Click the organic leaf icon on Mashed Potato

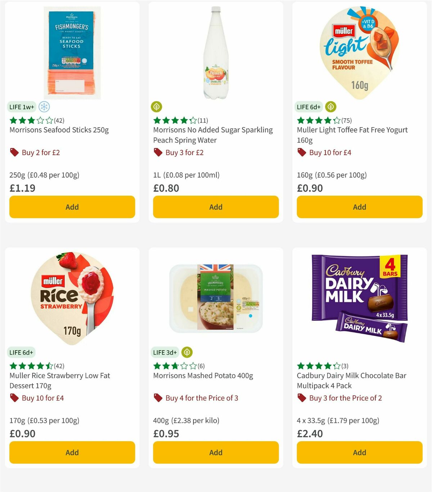[186, 352]
